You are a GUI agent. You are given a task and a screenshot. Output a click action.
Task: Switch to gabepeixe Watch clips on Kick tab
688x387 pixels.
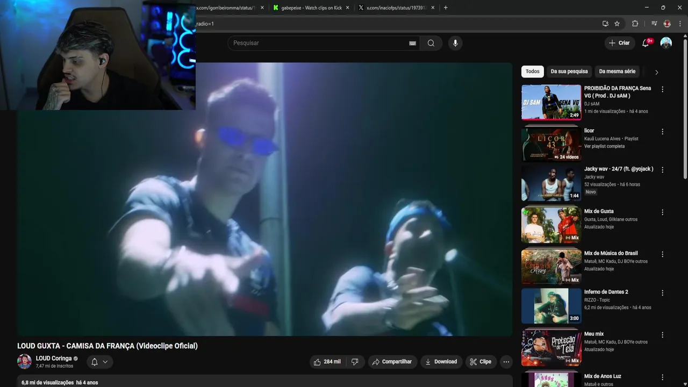[311, 8]
